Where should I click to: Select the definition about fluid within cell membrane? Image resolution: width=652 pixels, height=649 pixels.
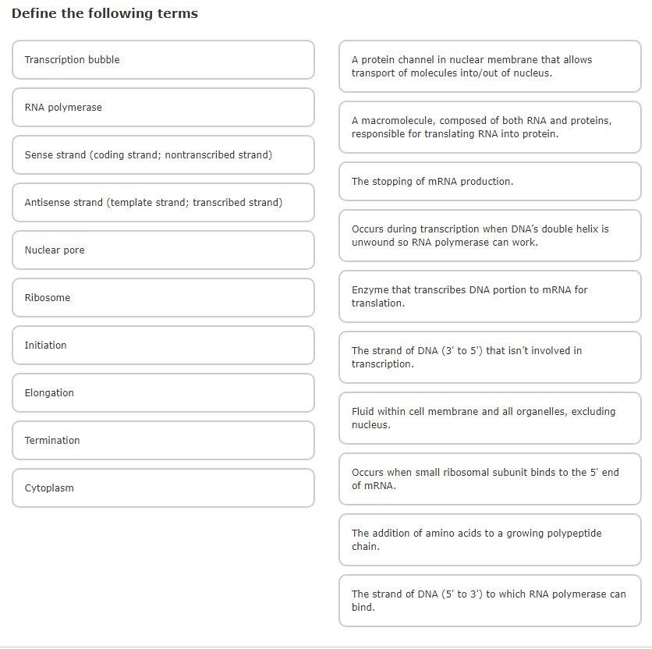(489, 418)
